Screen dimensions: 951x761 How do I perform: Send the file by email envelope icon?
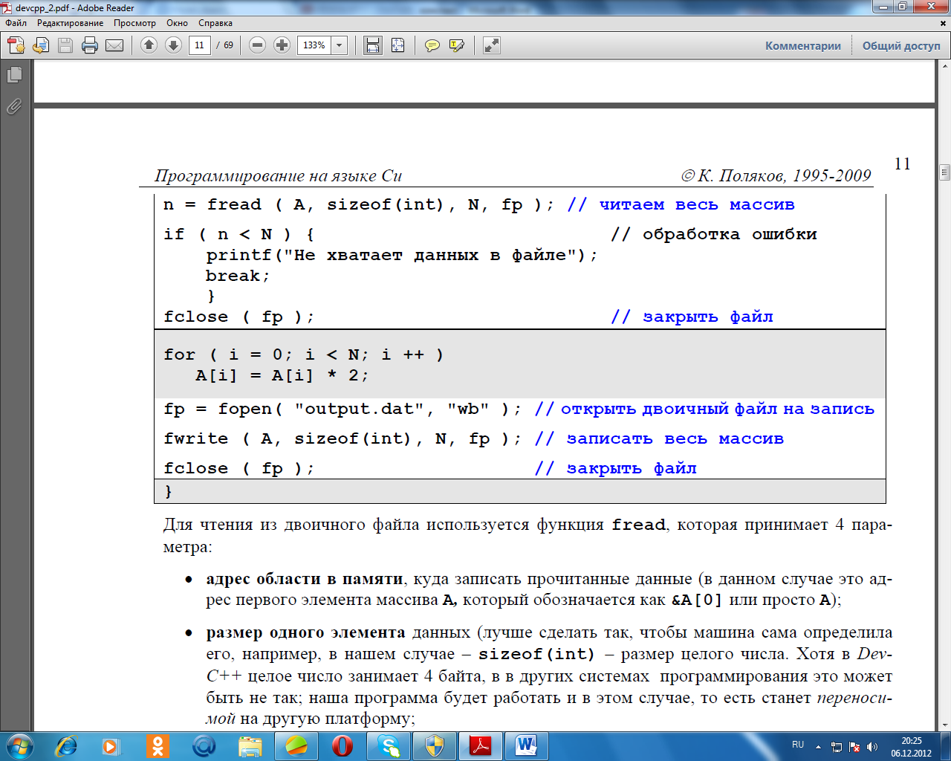(x=114, y=45)
